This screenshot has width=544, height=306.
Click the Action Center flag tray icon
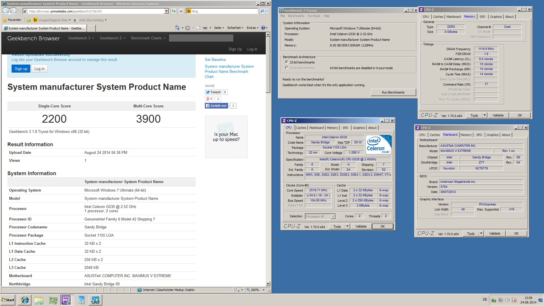click(x=514, y=300)
